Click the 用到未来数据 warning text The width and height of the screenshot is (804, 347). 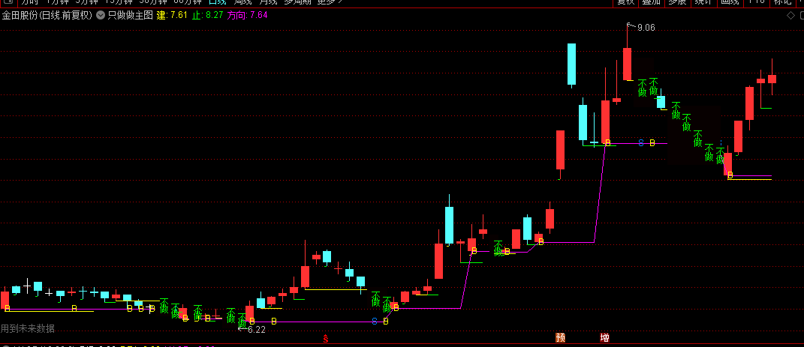coord(28,328)
